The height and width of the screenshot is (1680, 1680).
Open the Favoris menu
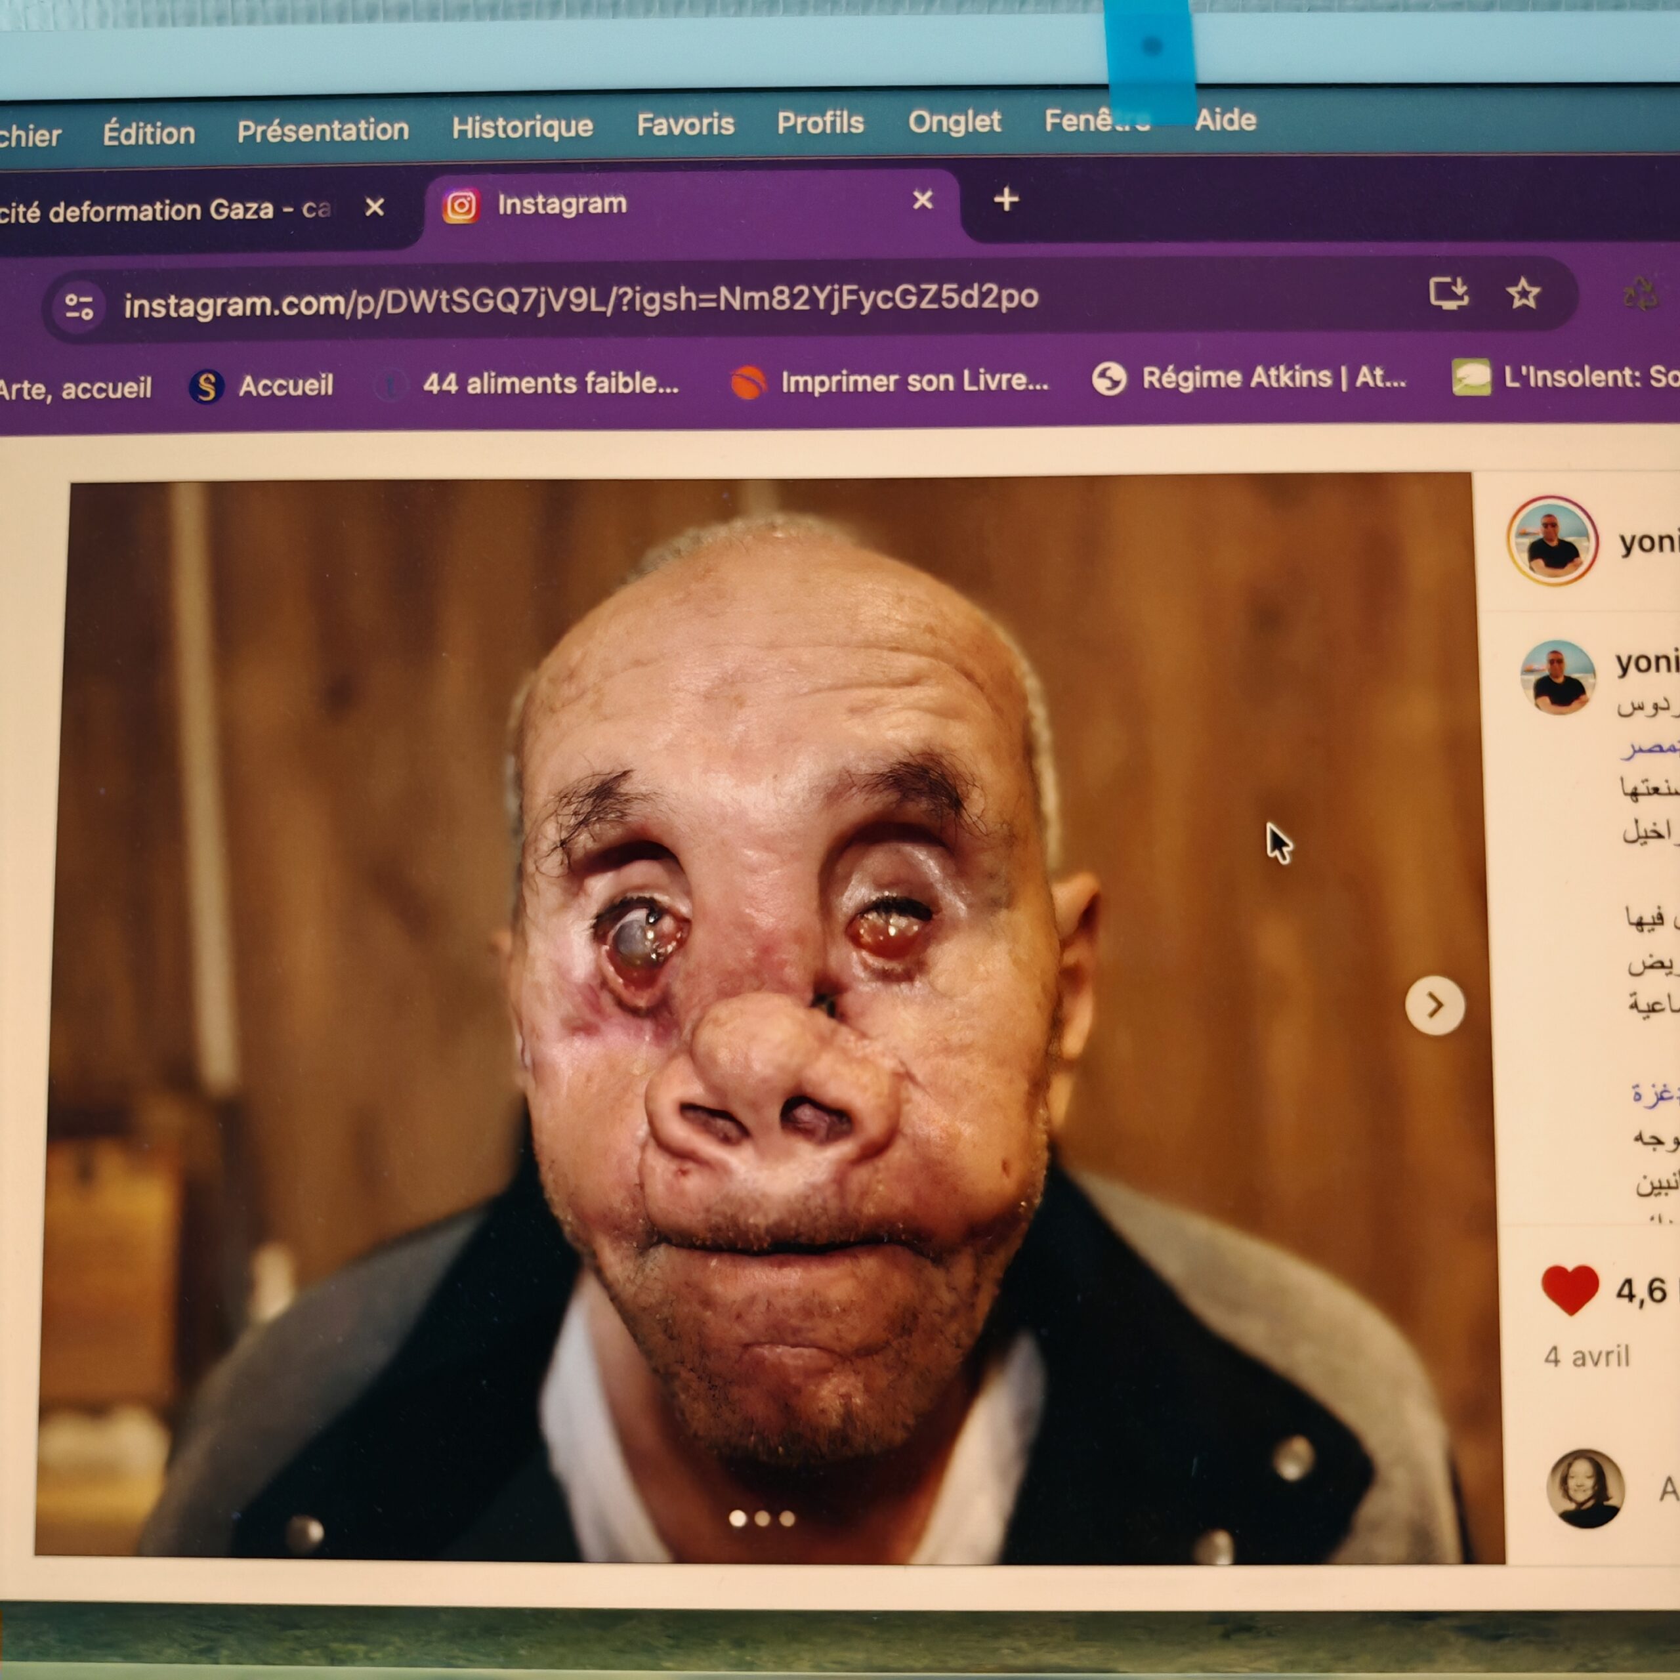coord(685,124)
